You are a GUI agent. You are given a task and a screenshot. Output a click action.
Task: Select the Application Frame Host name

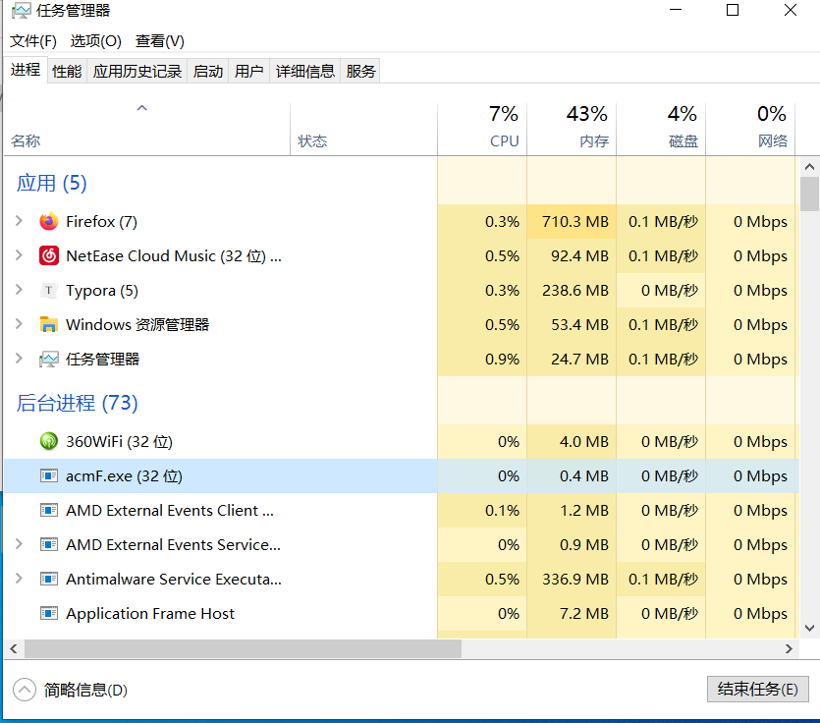[150, 614]
